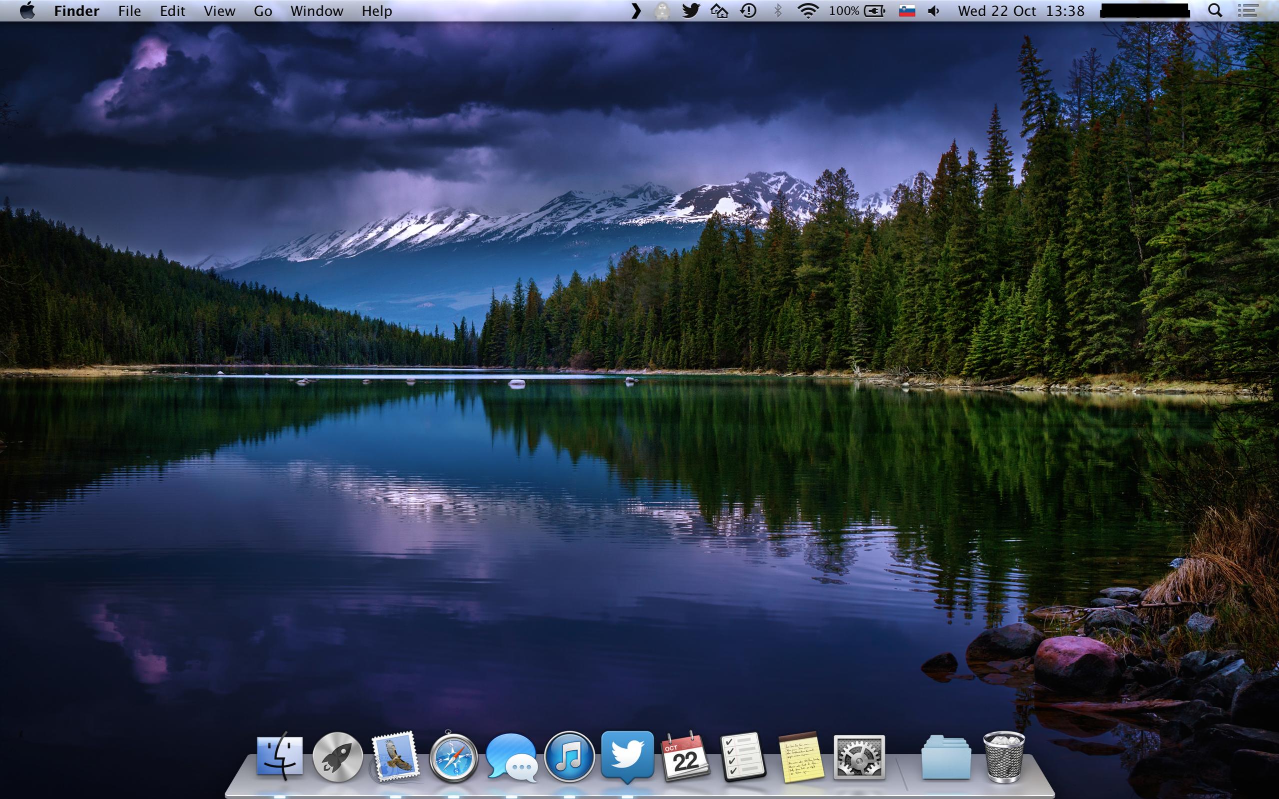Viewport: 1279px width, 799px height.
Task: Open Notes yellow notepad in dock
Action: 801,757
